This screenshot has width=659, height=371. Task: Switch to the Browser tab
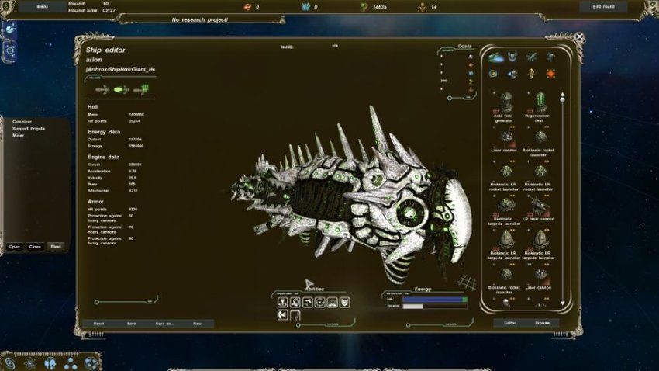(543, 323)
